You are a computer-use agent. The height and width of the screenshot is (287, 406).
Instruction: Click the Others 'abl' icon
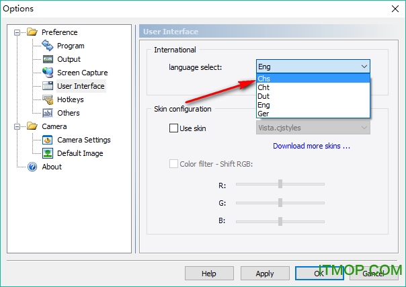pos(47,113)
